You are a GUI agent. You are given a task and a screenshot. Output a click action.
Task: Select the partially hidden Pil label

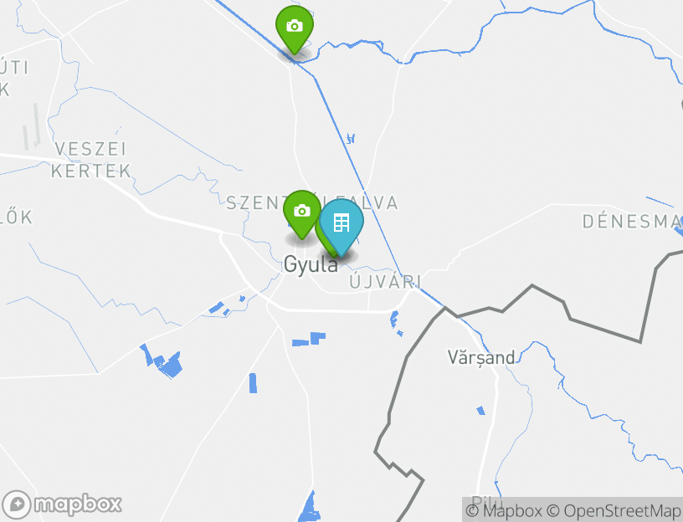tap(481, 502)
